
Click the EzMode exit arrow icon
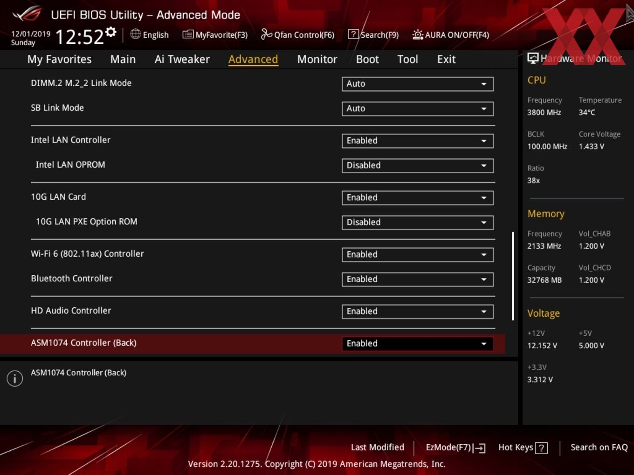coord(479,448)
